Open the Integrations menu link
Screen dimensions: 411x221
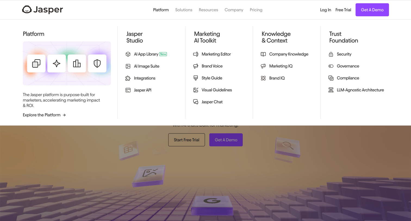point(145,78)
